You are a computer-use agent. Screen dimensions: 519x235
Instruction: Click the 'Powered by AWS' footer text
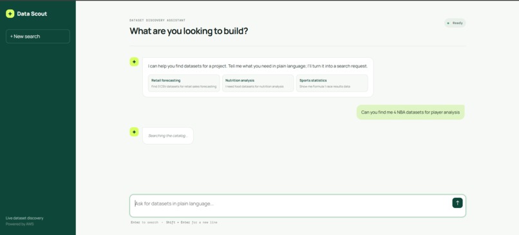click(19, 224)
